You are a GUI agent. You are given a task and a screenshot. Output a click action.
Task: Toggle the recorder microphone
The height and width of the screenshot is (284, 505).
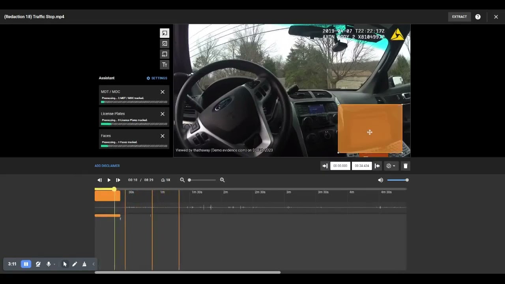49,264
